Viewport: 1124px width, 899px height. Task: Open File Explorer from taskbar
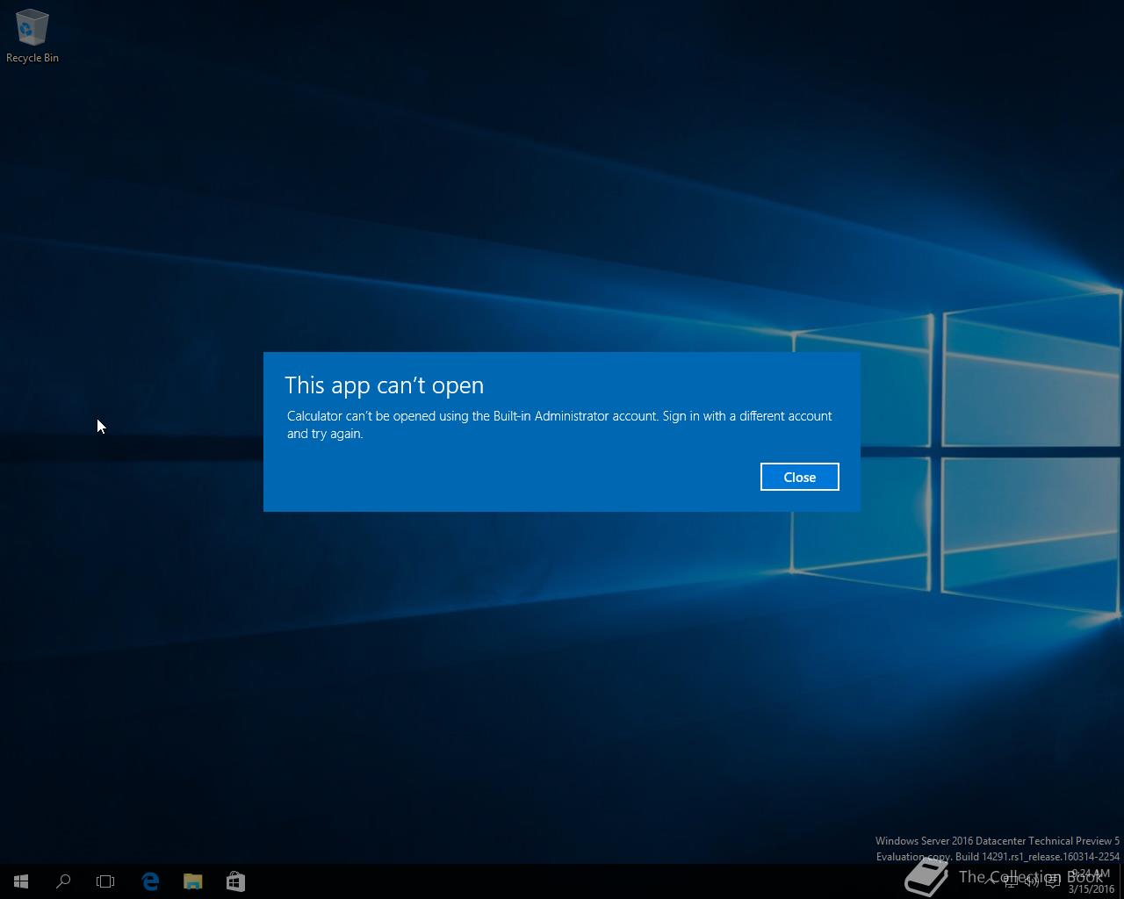tap(192, 881)
